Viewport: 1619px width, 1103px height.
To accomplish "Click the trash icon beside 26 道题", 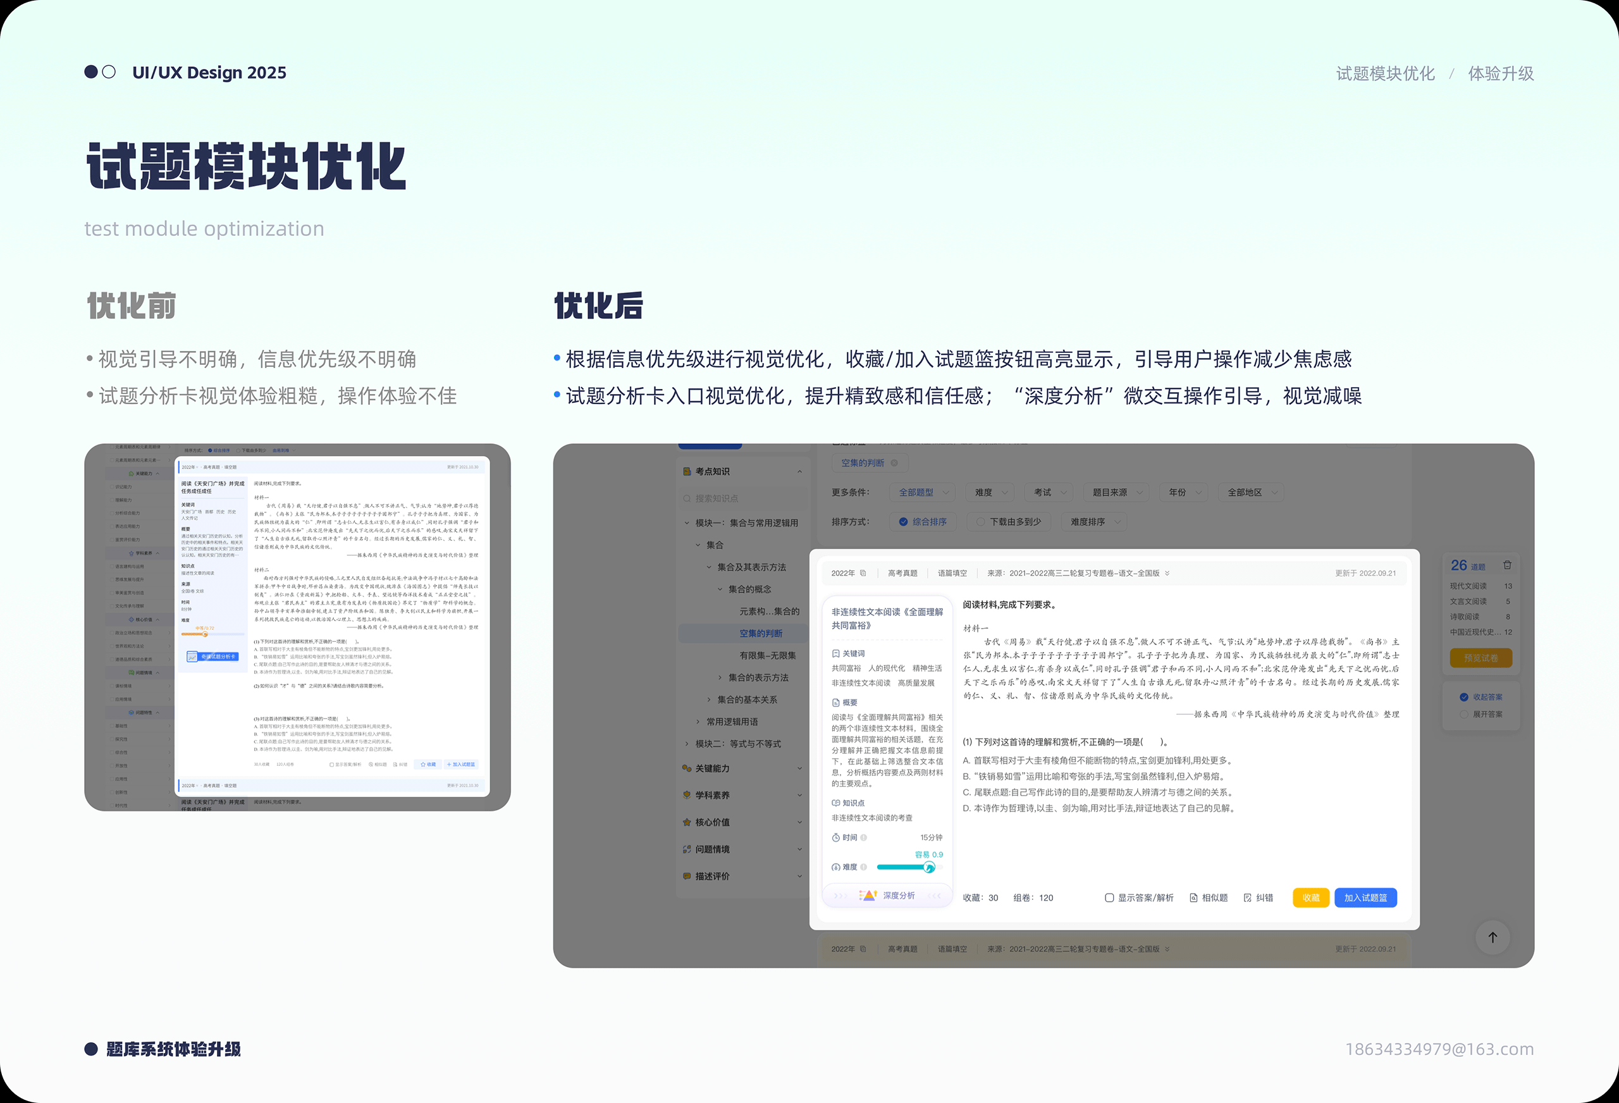I will [1508, 565].
